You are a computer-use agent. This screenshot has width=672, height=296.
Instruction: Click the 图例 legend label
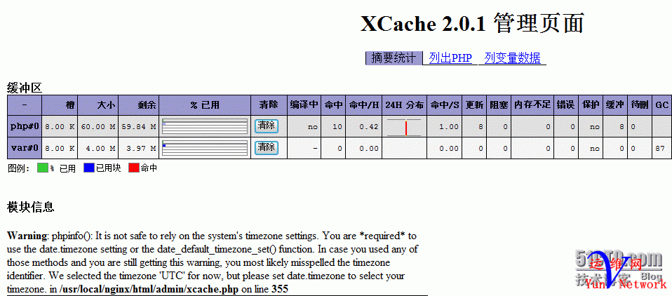tap(19, 168)
